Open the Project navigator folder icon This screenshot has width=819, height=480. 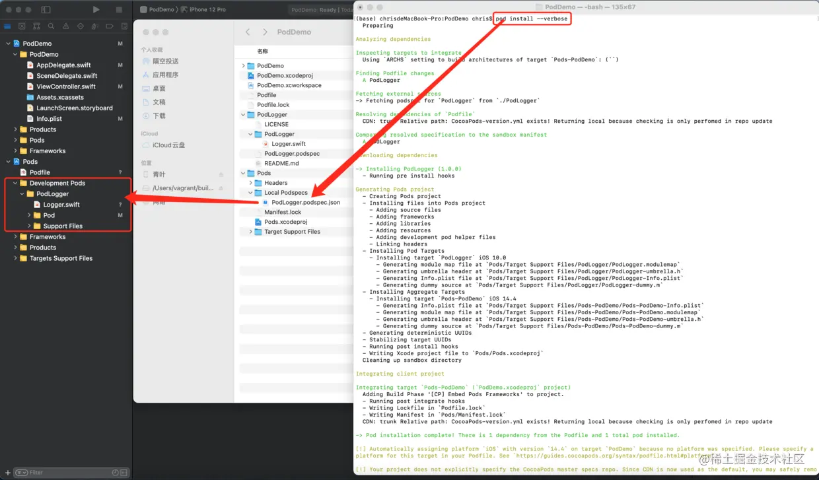pyautogui.click(x=7, y=26)
